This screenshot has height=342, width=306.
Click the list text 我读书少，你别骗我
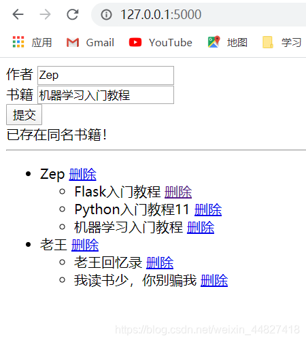click(x=135, y=280)
